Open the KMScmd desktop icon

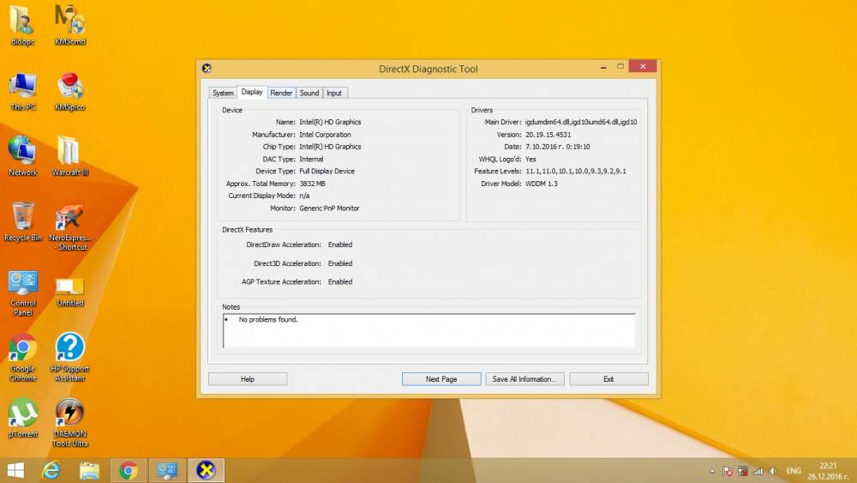[x=70, y=25]
